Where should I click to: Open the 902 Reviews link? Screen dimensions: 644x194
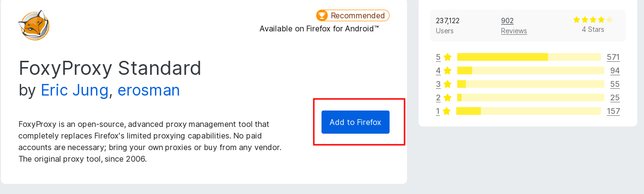point(514,26)
